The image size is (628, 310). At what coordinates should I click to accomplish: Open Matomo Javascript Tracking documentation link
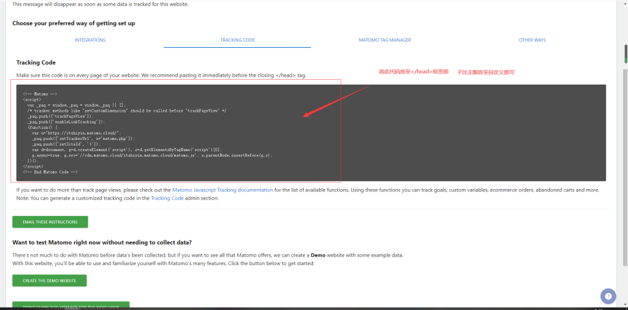[222, 190]
